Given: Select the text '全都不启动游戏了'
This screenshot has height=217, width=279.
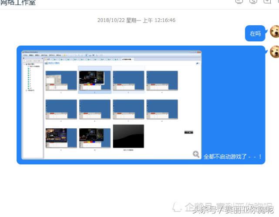Looking at the screenshot, I should pos(225,157).
